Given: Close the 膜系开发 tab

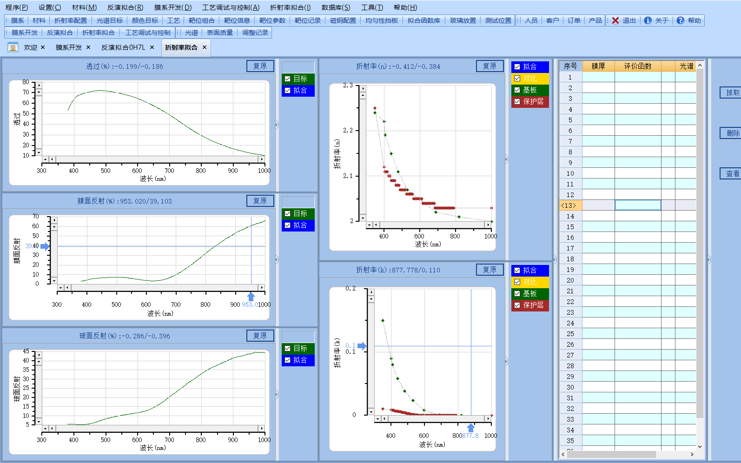Looking at the screenshot, I should tap(88, 47).
